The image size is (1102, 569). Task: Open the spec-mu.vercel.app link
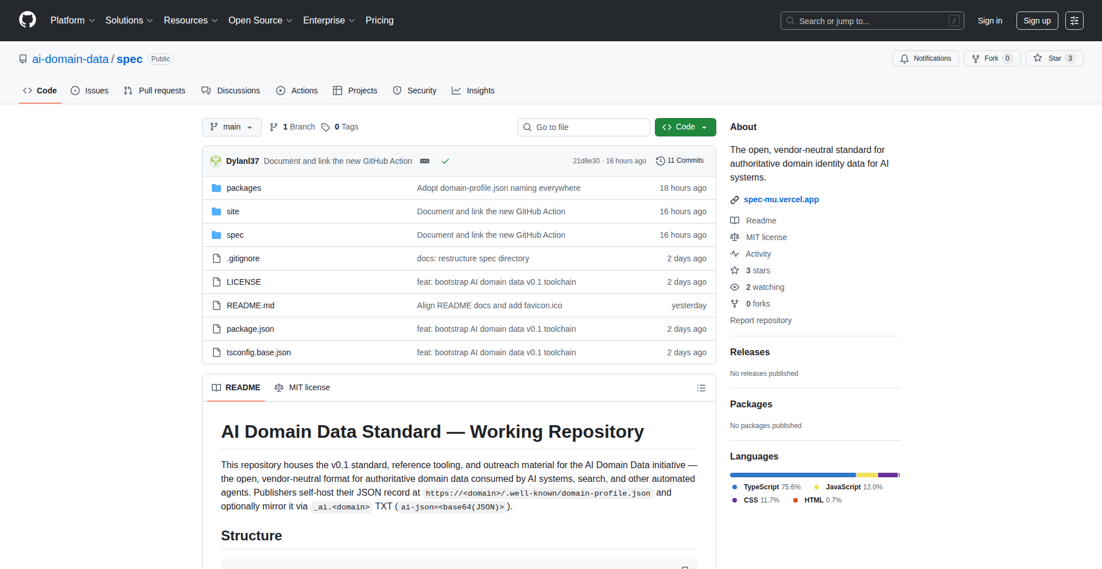coord(781,199)
